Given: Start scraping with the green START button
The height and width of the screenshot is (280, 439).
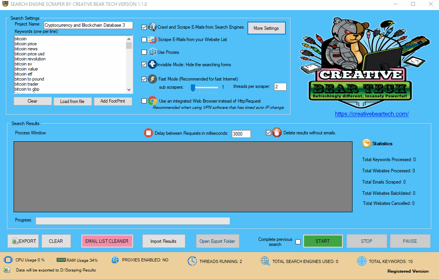Looking at the screenshot, I should click(x=323, y=241).
